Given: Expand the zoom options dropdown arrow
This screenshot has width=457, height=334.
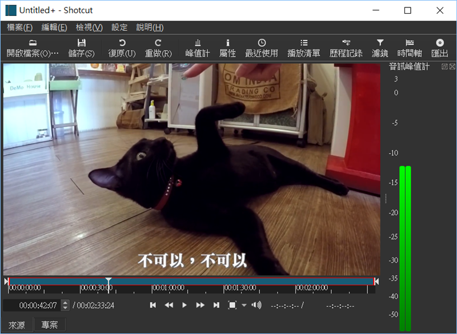Looking at the screenshot, I should (x=244, y=305).
